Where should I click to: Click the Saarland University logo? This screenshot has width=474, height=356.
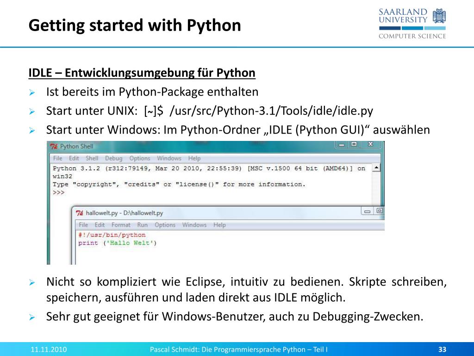(x=412, y=24)
